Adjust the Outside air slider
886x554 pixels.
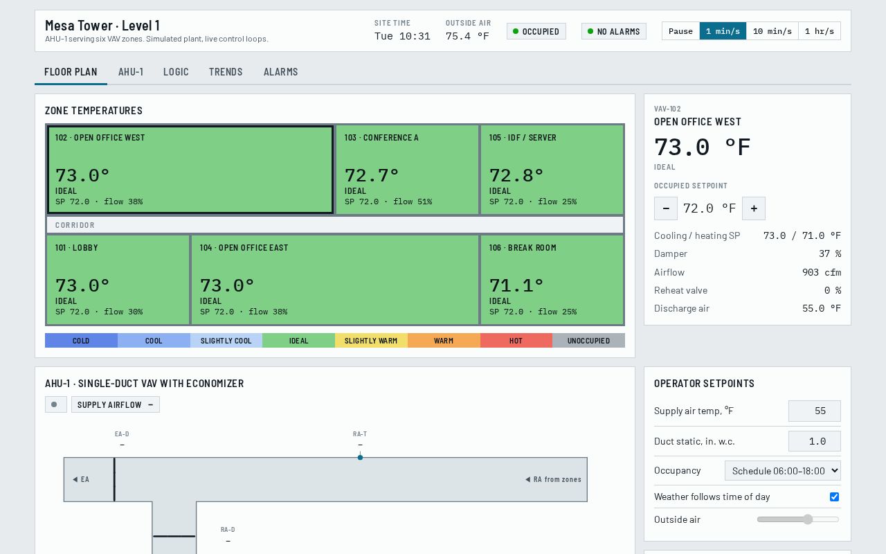[798, 519]
